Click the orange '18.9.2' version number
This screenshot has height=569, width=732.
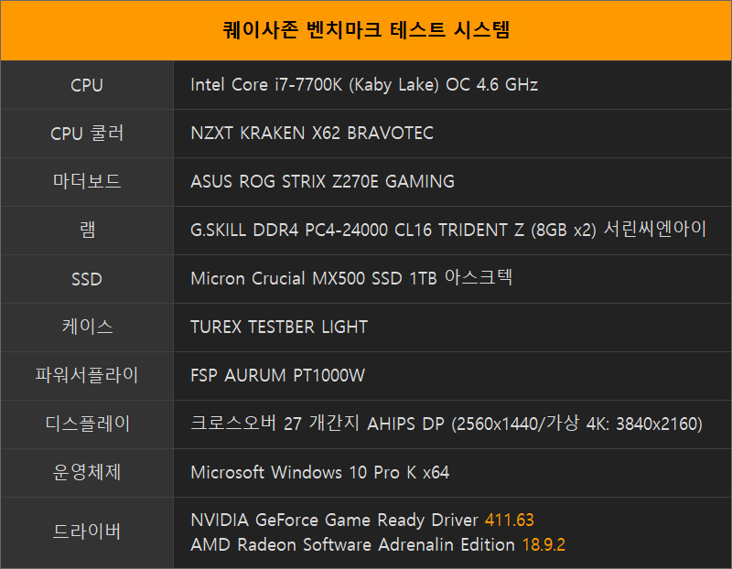coord(544,544)
